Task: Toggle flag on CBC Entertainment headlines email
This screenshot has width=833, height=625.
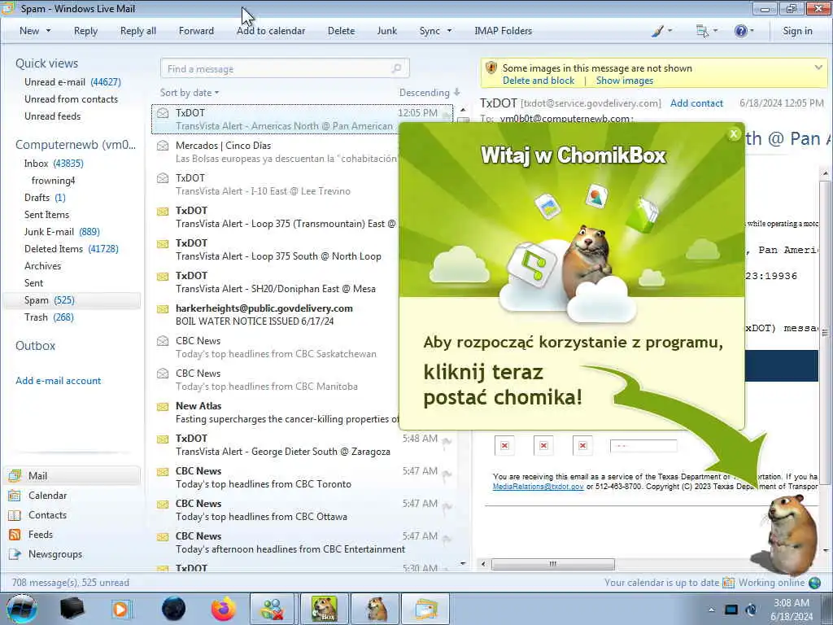Action: pyautogui.click(x=447, y=540)
